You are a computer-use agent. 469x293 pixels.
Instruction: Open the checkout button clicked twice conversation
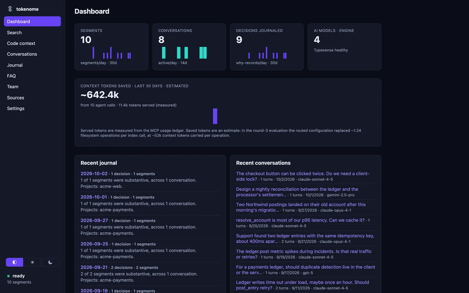pos(303,176)
